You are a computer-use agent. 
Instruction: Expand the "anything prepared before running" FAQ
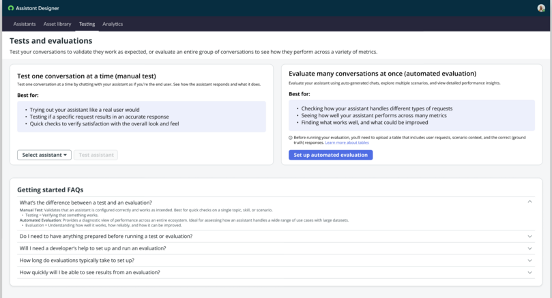(x=276, y=236)
